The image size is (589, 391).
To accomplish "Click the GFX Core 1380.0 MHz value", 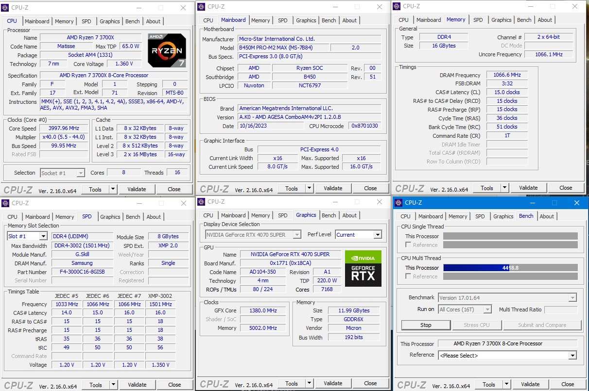I will pos(263,310).
